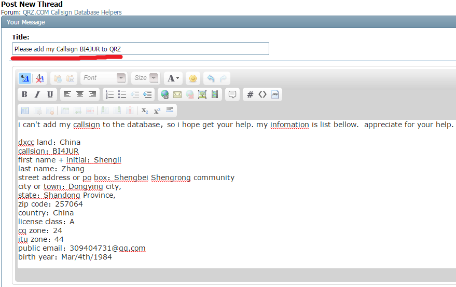The width and height of the screenshot is (456, 287).
Task: Click the Insert Column Before icon
Action: [105, 111]
